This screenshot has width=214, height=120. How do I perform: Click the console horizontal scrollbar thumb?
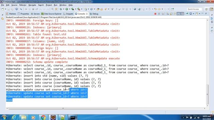pyautogui.click(x=63, y=108)
